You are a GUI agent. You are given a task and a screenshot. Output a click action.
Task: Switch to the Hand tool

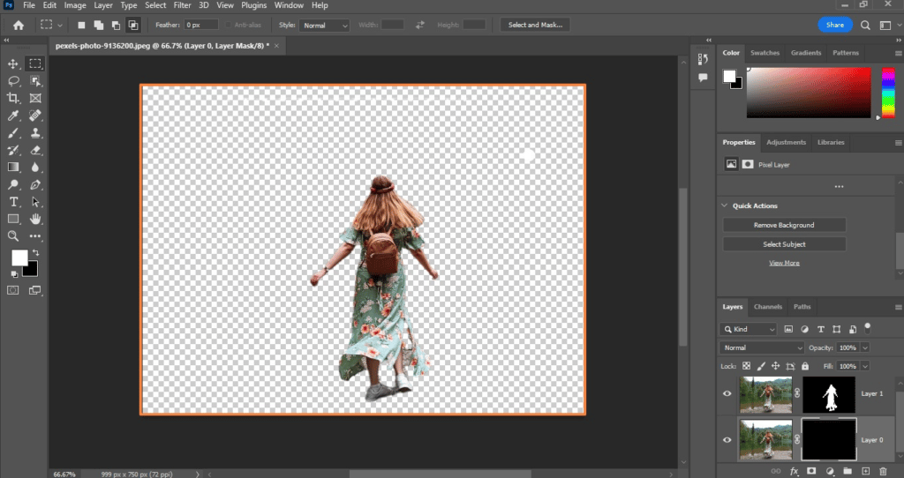[35, 219]
